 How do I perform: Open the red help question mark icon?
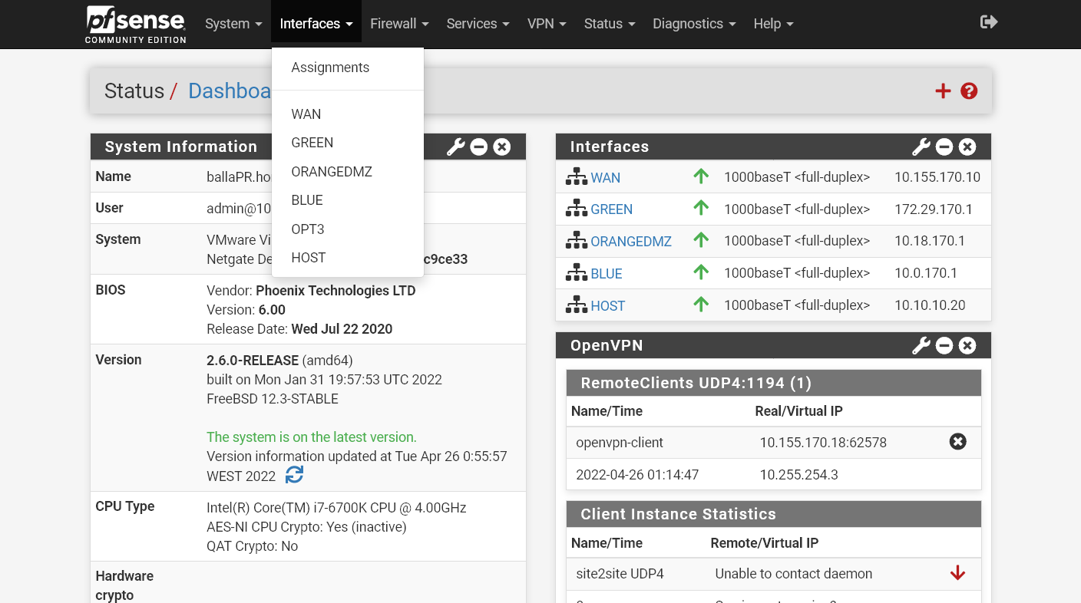(x=969, y=91)
